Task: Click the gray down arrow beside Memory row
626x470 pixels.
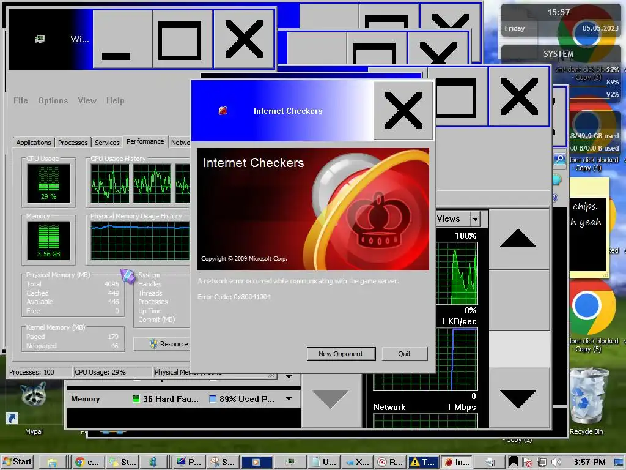Action: [331, 399]
